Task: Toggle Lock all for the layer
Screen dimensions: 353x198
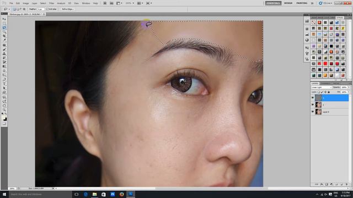Action: (329, 92)
